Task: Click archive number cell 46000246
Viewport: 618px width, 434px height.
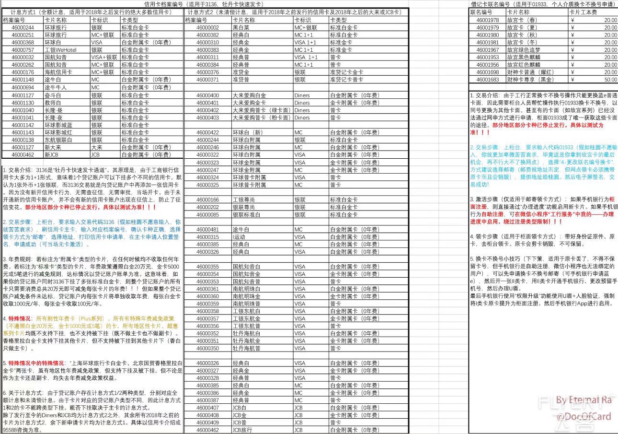Action: [208, 147]
